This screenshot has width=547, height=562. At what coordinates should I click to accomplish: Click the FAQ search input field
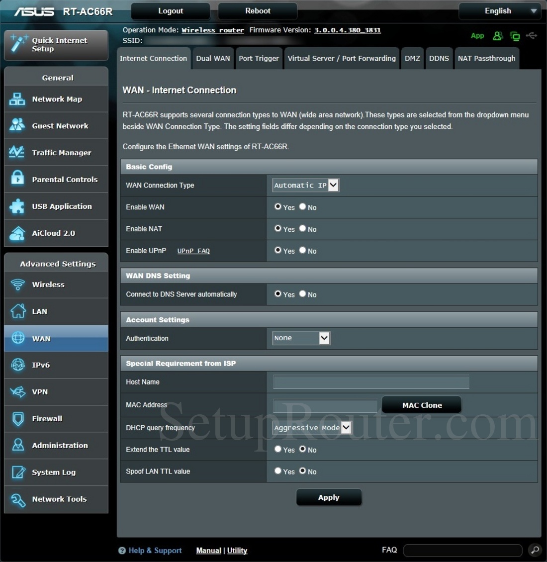click(463, 550)
